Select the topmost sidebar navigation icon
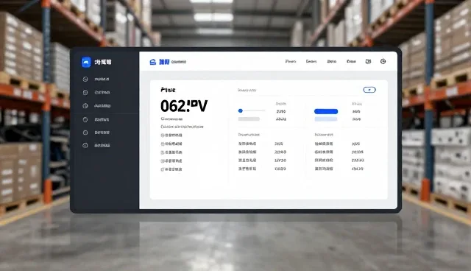The height and width of the screenshot is (271, 471). click(85, 79)
